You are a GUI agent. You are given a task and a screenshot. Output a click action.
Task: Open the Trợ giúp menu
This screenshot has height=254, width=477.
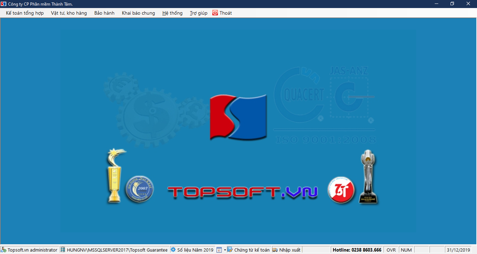coord(199,13)
